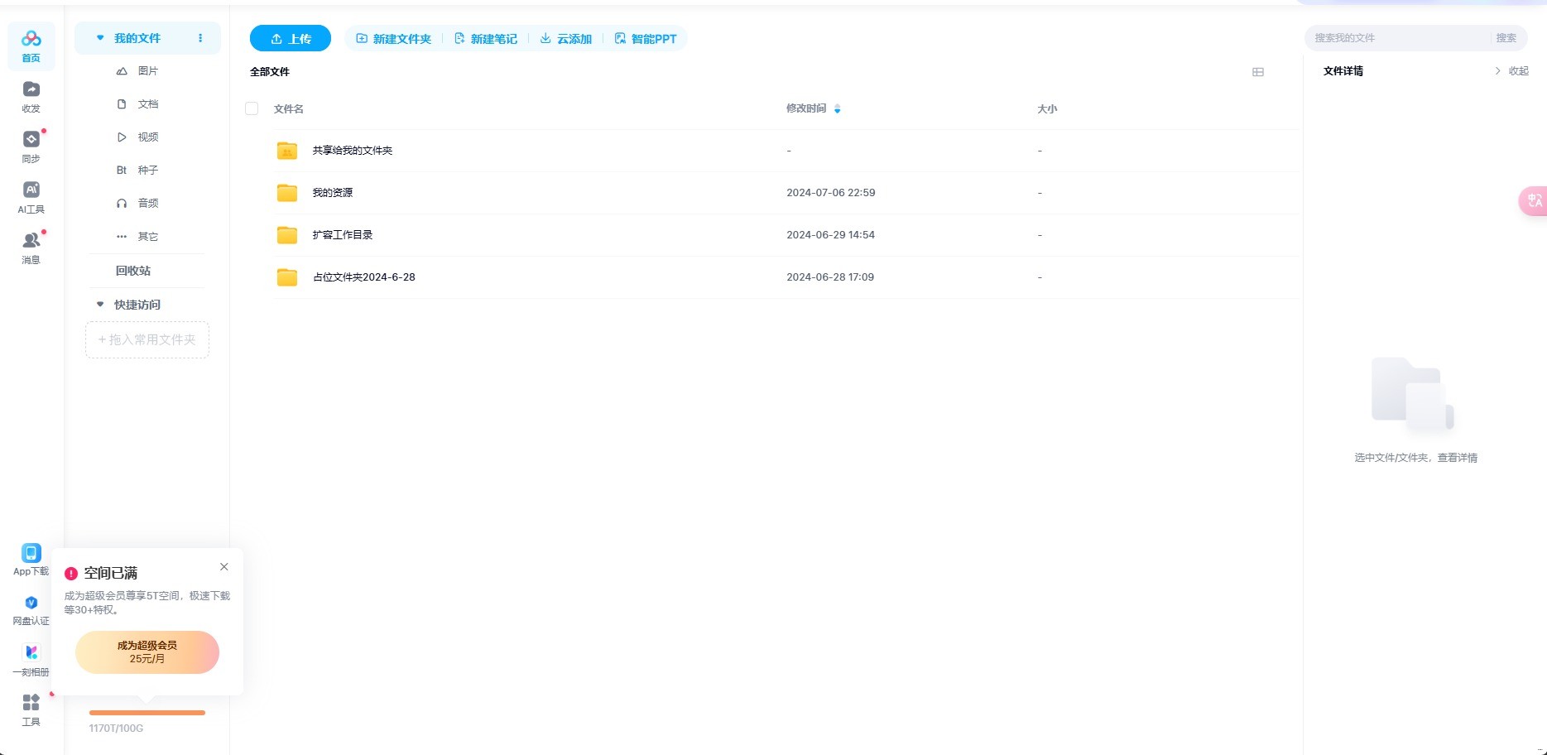
Task: Click 成为超级会员 25元/月 button
Action: point(147,652)
